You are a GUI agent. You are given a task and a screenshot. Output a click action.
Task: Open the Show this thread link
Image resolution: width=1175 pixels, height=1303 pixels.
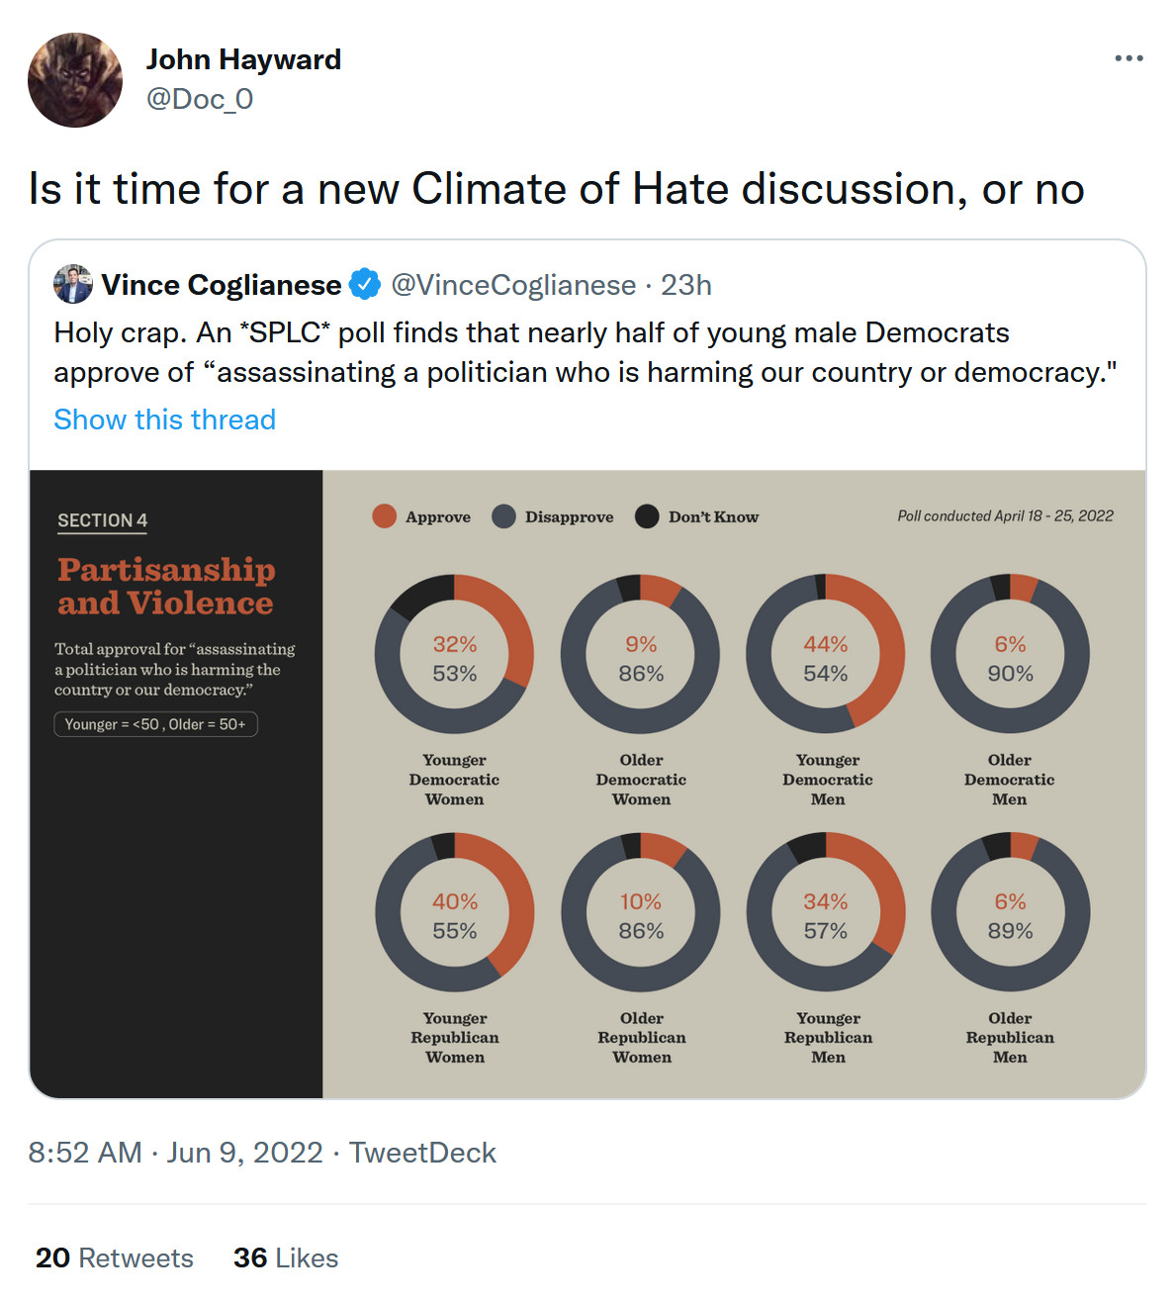(x=164, y=419)
